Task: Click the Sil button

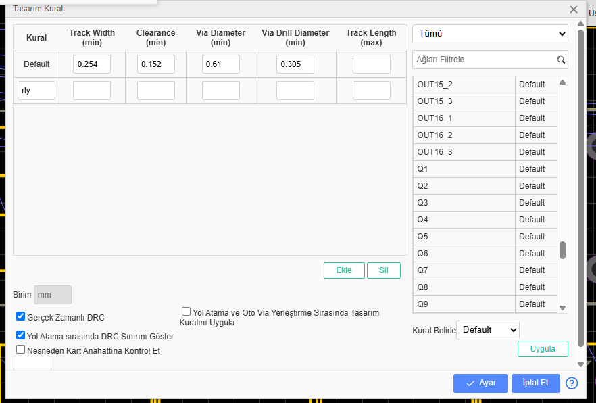Action: (x=384, y=270)
